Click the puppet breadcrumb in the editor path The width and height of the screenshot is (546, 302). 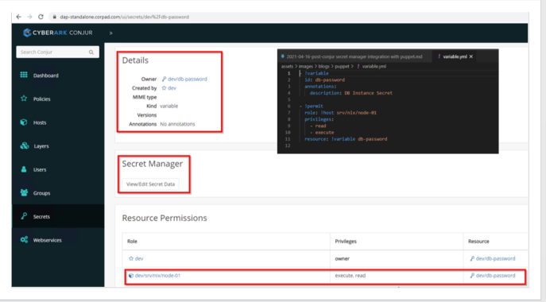click(x=342, y=66)
